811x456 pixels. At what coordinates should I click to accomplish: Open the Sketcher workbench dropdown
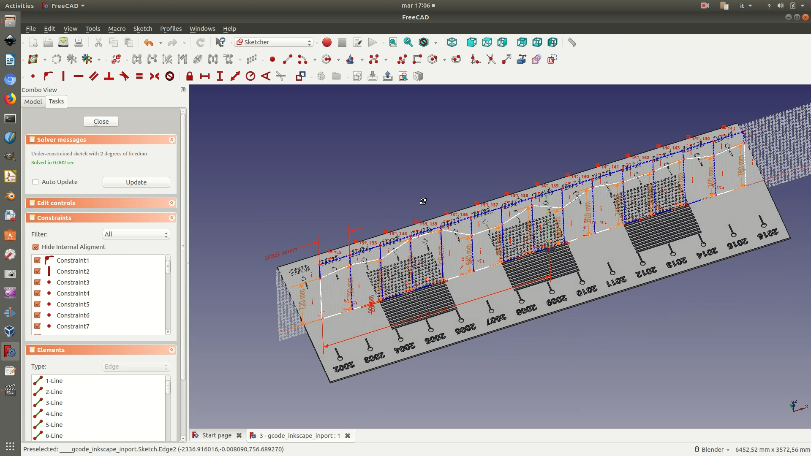(274, 42)
